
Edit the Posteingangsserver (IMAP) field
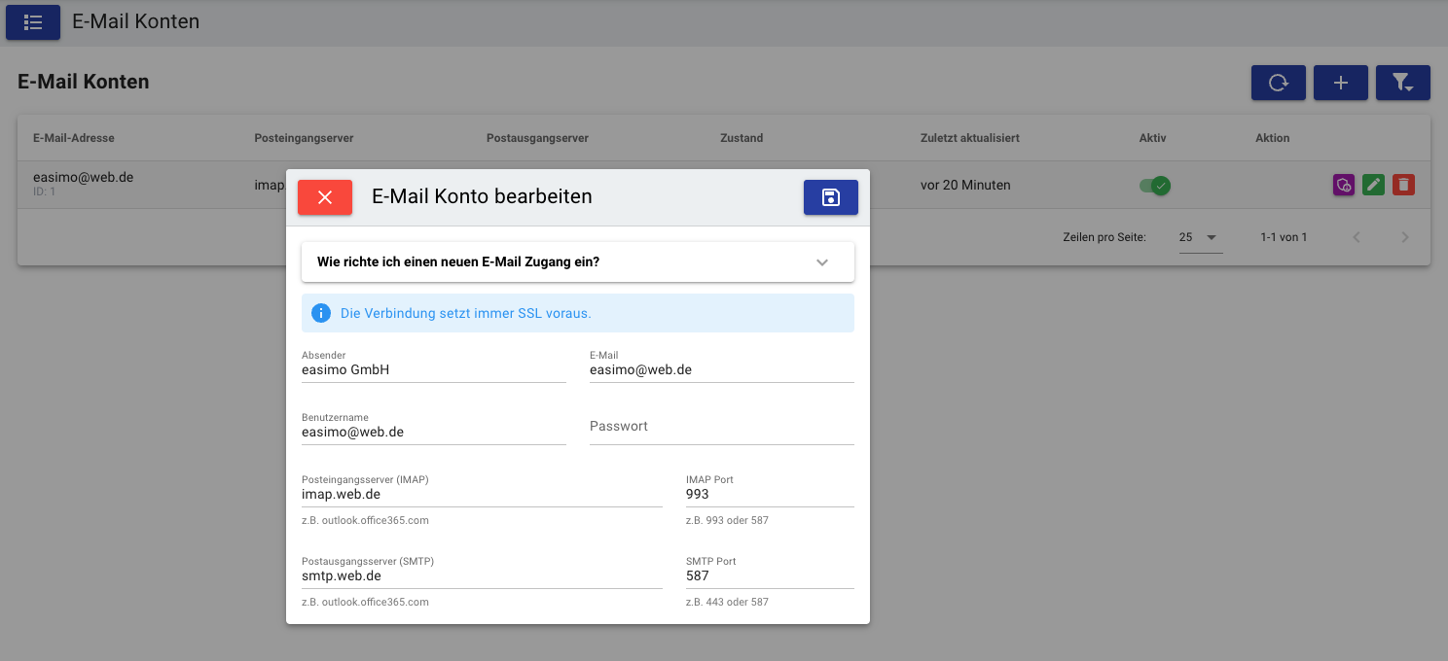point(482,495)
